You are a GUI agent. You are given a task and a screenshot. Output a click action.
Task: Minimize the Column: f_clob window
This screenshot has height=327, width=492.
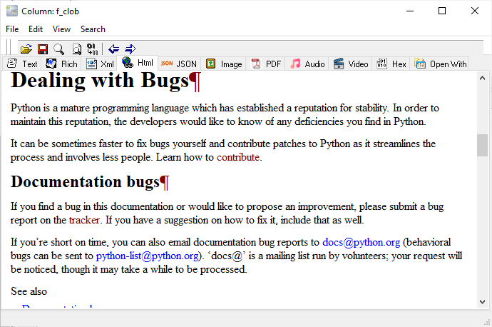(410, 11)
